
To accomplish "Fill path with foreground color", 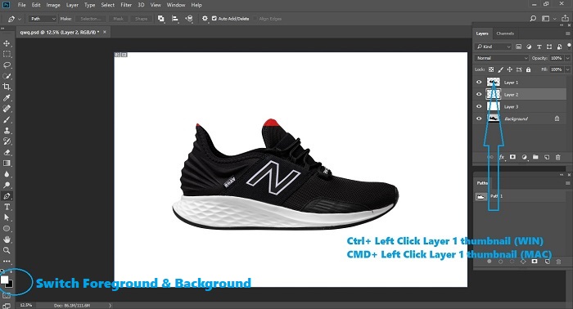I will pyautogui.click(x=490, y=262).
